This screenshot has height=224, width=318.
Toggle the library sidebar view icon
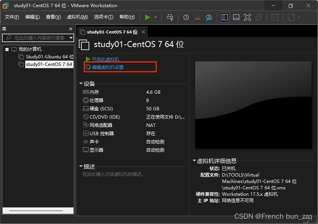click(225, 17)
